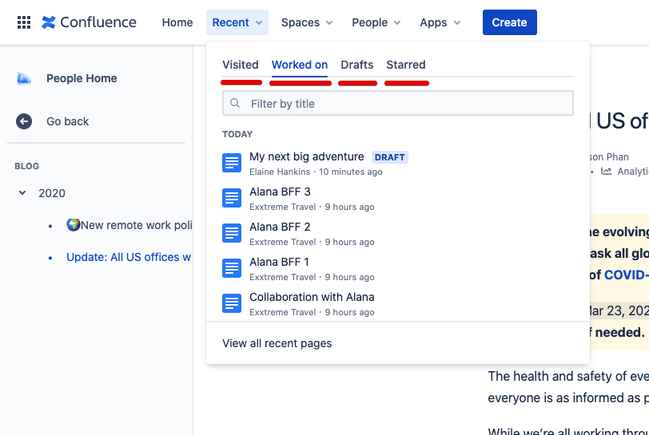Collapse the 2020 blog tree
The image size is (649, 435).
[x=22, y=192]
